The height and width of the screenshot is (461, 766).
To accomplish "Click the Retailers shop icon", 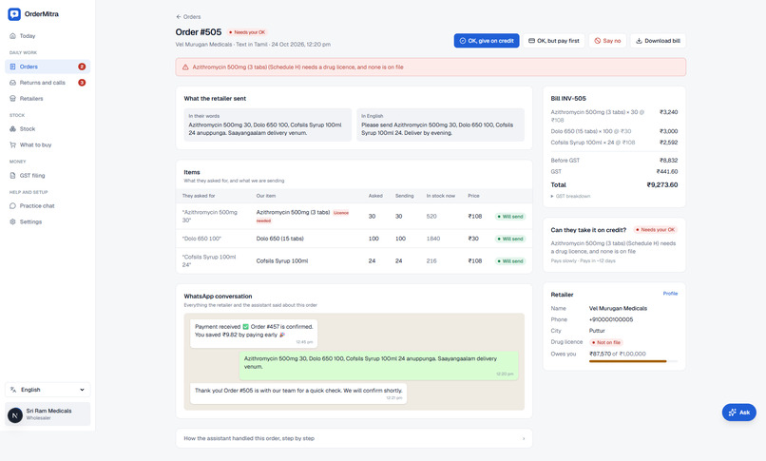I will [x=12, y=99].
